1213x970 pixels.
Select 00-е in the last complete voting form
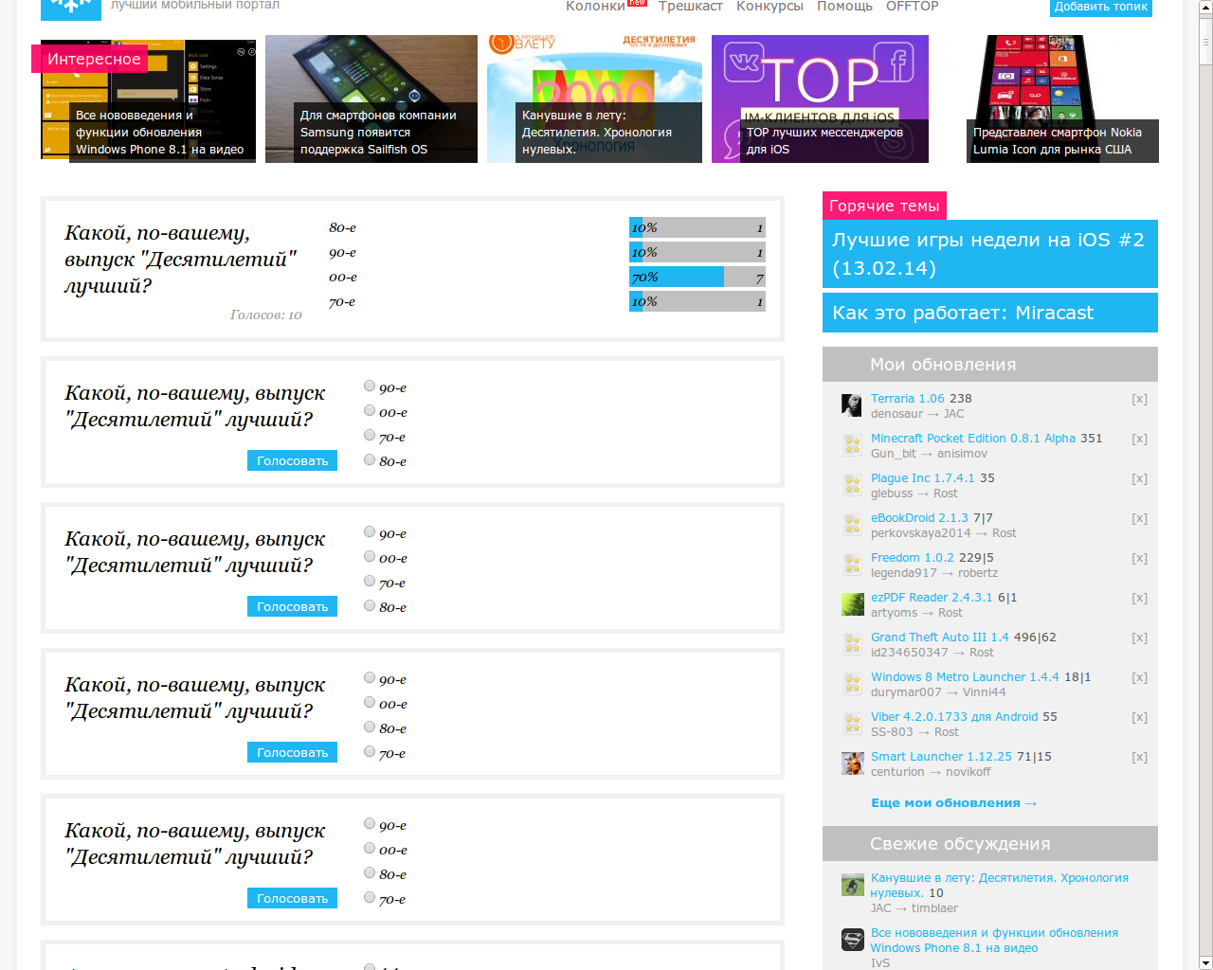pyautogui.click(x=370, y=848)
